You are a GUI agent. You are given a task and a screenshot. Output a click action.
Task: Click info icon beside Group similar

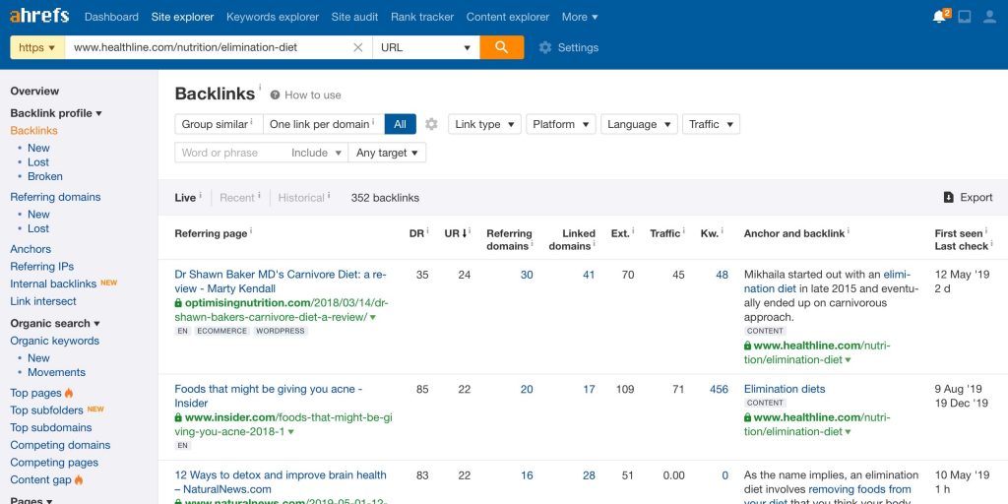(251, 121)
